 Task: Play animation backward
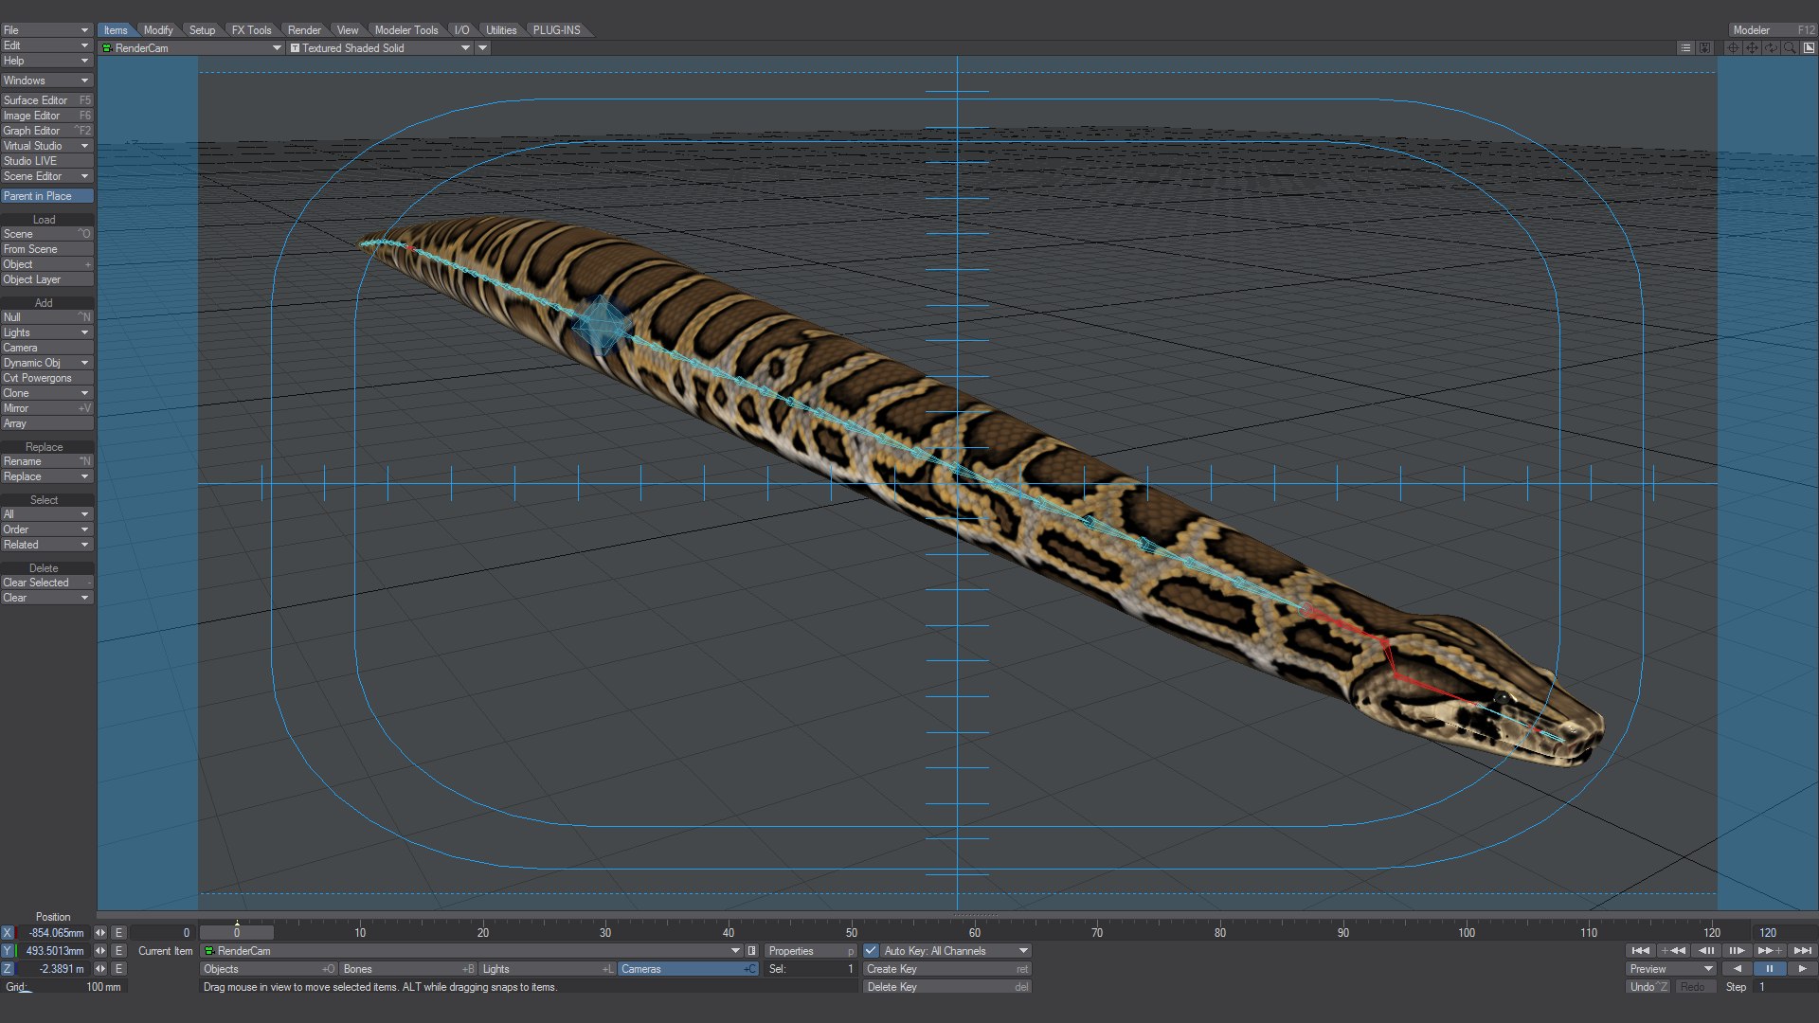(1736, 969)
